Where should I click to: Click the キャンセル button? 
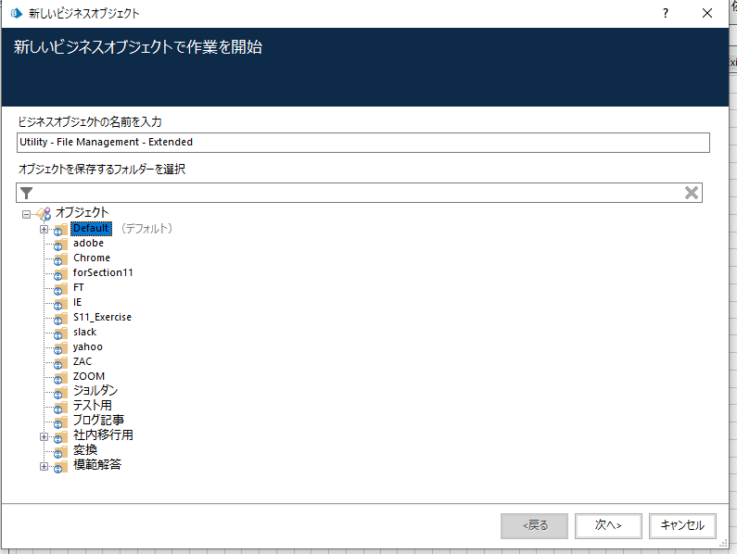click(x=682, y=525)
